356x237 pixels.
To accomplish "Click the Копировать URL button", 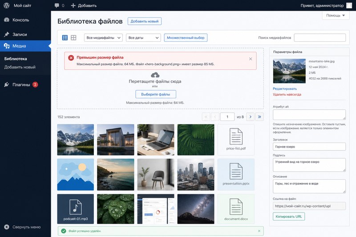I will coord(288,217).
